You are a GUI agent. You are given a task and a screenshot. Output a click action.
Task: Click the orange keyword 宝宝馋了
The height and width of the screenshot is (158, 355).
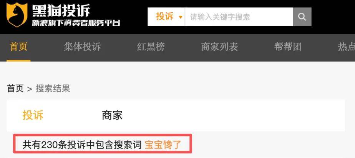click(163, 145)
